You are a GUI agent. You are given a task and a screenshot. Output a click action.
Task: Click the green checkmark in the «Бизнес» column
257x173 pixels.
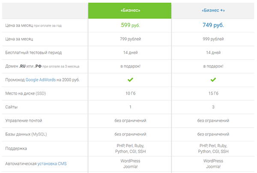pos(130,80)
